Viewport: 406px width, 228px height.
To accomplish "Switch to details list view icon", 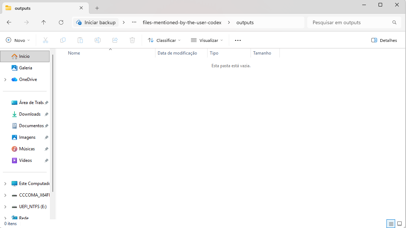I will coord(391,224).
